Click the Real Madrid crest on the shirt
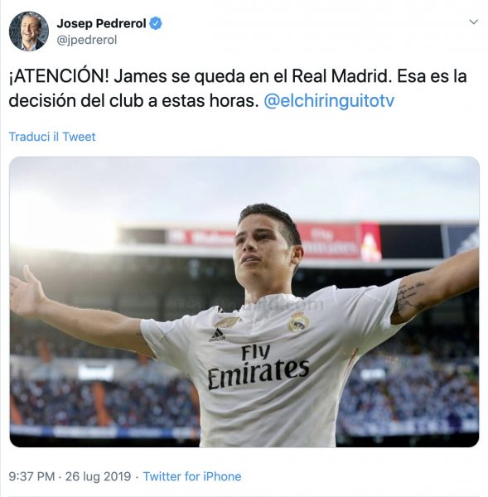This screenshot has height=497, width=488. point(298,321)
